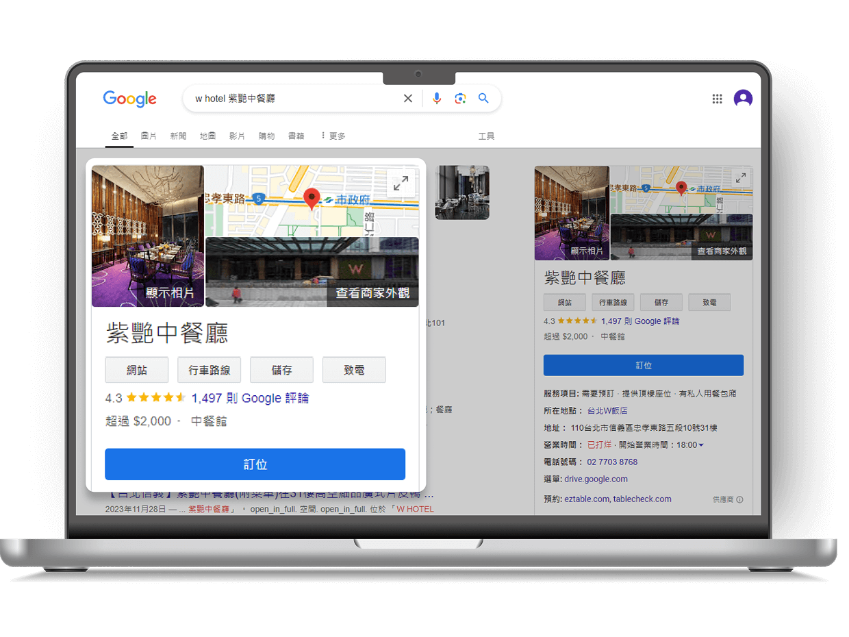Screen dimensions: 849x637
Task: Switch to the 地圖 search tab
Action: (x=207, y=135)
